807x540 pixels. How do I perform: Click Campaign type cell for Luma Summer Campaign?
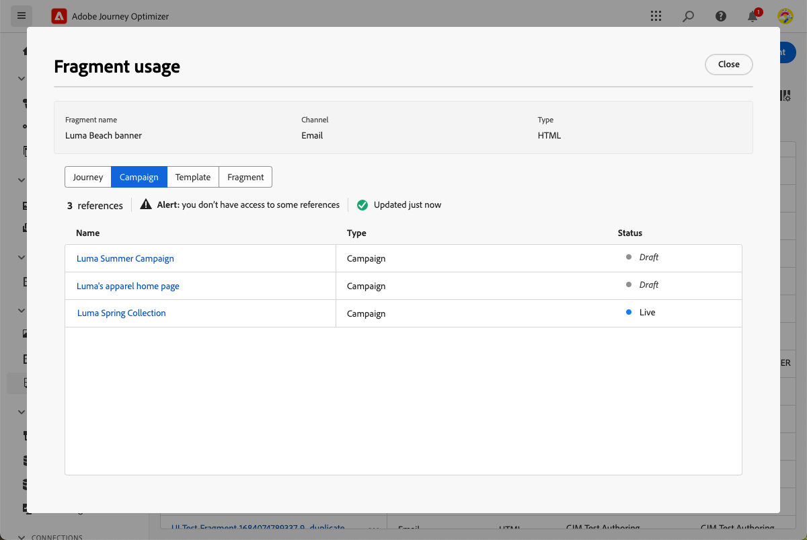[x=366, y=258]
